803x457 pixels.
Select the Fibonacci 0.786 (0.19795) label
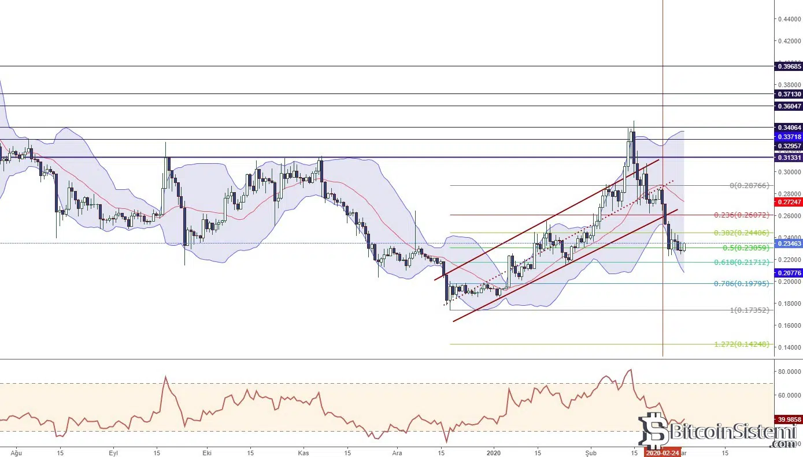[x=740, y=283]
